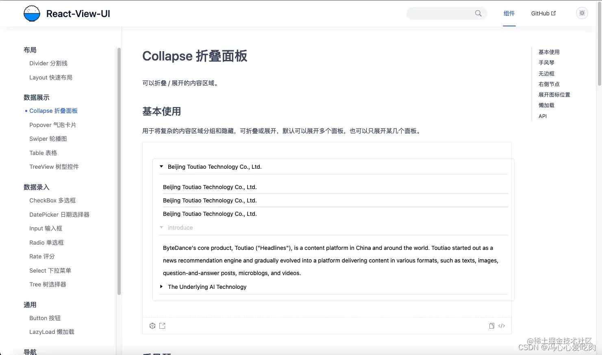Open Input 输入框 page

click(46, 228)
